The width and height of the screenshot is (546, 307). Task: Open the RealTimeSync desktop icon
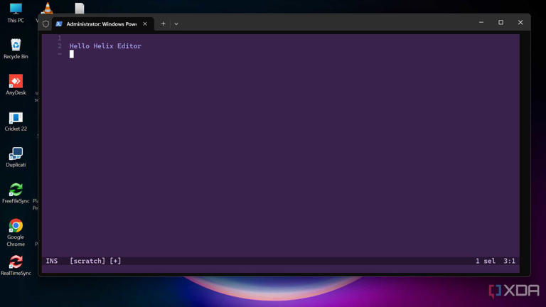(16, 263)
